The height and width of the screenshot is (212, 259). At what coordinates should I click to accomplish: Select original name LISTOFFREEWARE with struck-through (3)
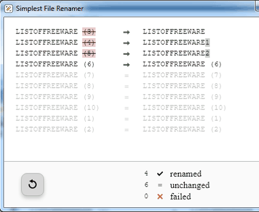coord(56,32)
